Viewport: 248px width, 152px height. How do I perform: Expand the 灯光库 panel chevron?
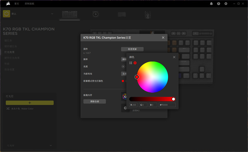(x=51, y=145)
